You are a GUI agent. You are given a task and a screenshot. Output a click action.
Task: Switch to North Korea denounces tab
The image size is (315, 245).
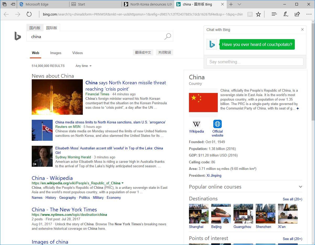(148, 4)
